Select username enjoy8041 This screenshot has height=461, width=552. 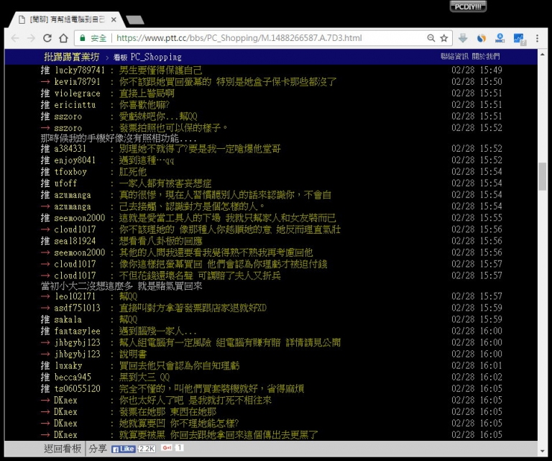click(75, 160)
